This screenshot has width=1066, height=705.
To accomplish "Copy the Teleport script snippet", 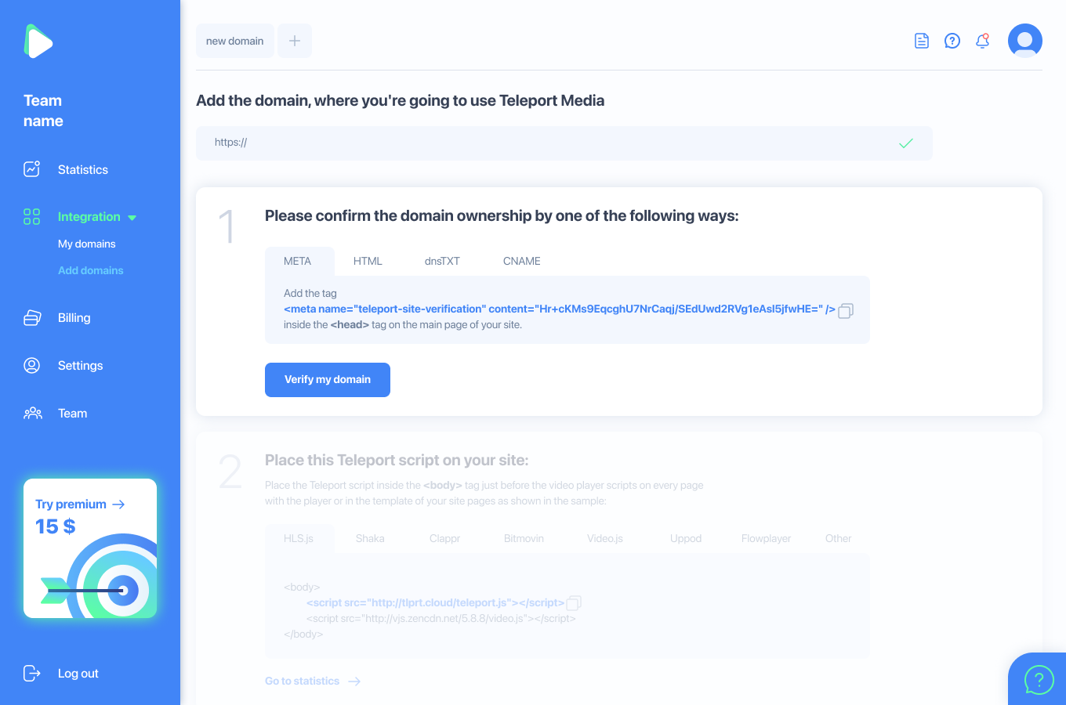I will (x=574, y=603).
